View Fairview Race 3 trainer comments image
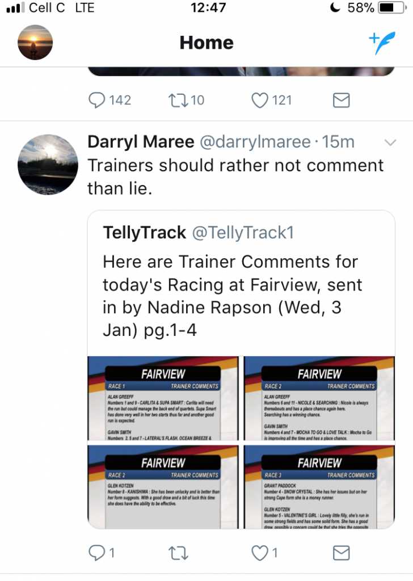This screenshot has width=413, height=581. [319, 487]
